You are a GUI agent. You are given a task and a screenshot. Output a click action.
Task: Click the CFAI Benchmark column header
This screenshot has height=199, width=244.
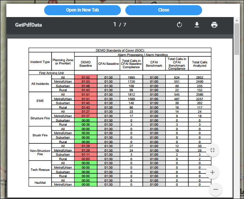(x=154, y=64)
